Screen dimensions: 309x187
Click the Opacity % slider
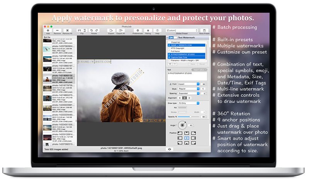[x=189, y=117]
